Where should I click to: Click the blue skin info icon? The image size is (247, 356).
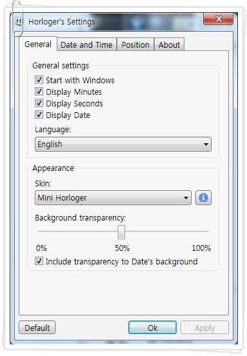pyautogui.click(x=203, y=198)
